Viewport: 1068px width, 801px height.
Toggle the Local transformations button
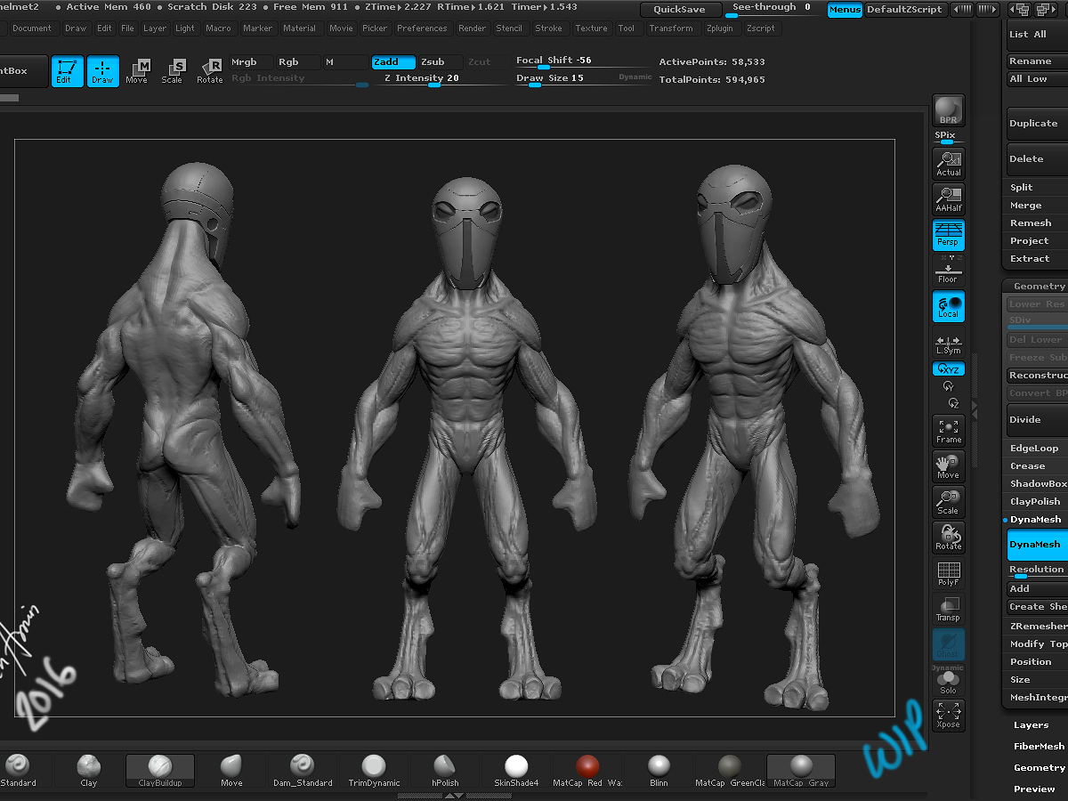(948, 306)
